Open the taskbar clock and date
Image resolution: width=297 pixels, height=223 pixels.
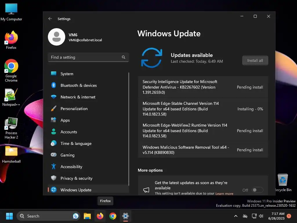276,216
